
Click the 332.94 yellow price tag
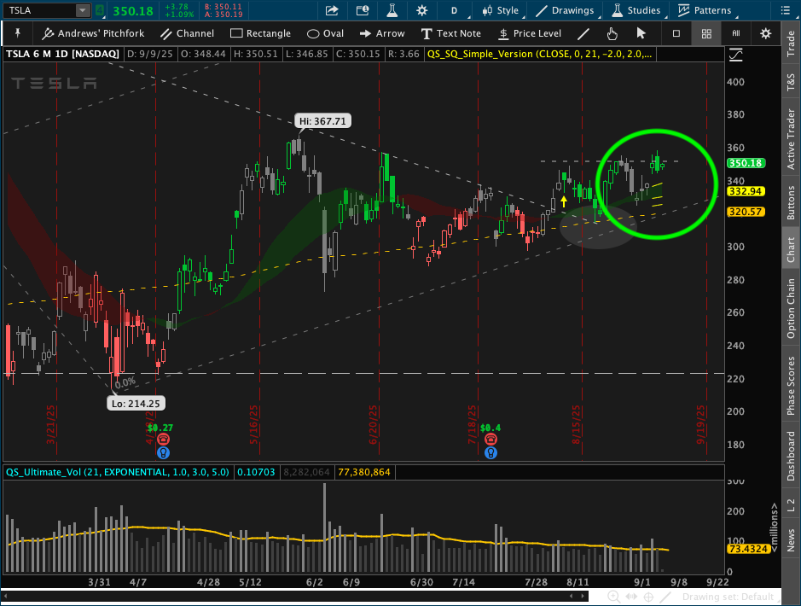(746, 191)
